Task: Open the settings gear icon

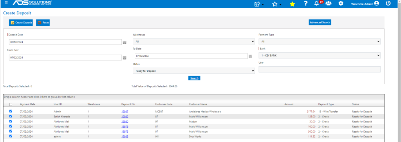Action: pyautogui.click(x=341, y=4)
